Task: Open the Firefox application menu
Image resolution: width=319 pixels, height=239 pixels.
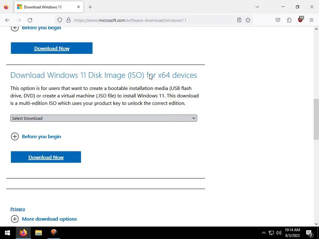Action: tap(312, 20)
